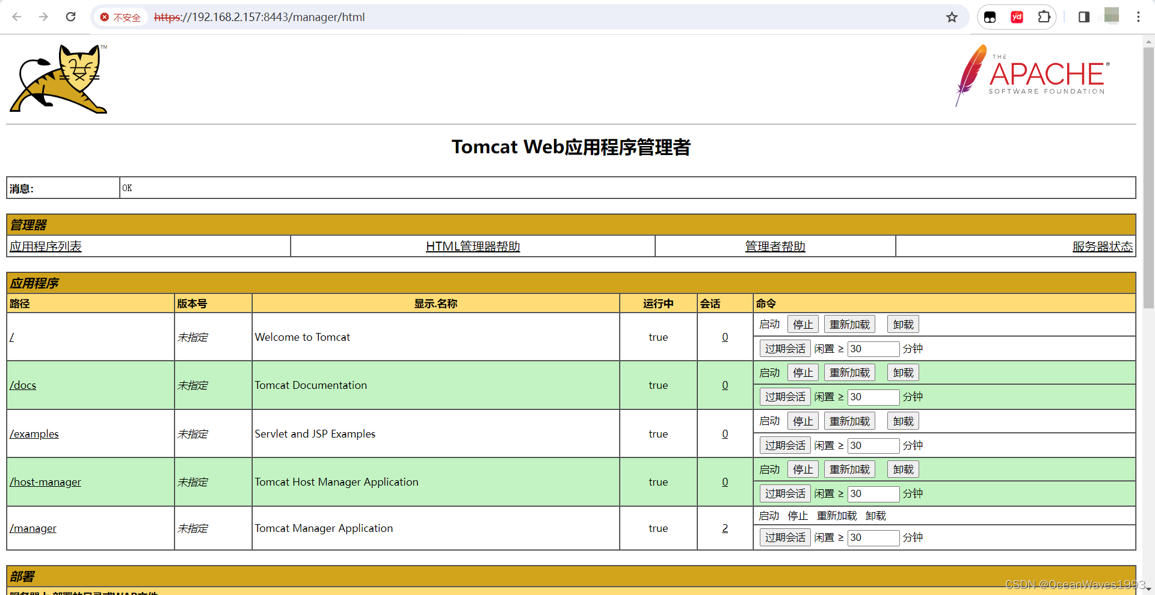1155x595 pixels.
Task: Stop the root / application
Action: point(803,325)
